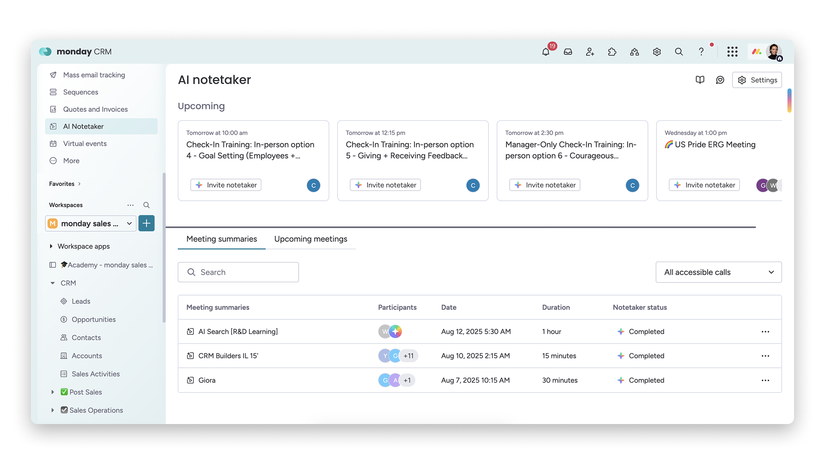The height and width of the screenshot is (464, 825).
Task: Click the Date column header
Action: (x=449, y=307)
